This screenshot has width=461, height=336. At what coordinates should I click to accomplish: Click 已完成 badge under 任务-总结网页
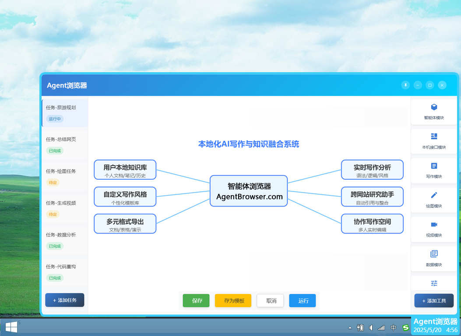pyautogui.click(x=55, y=150)
